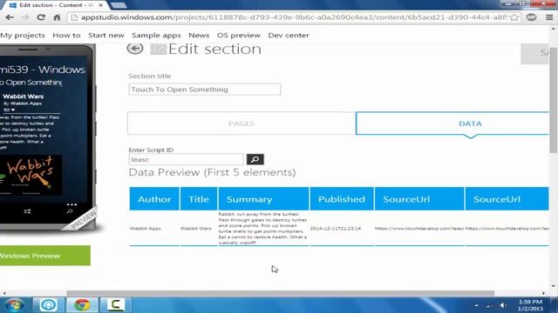The width and height of the screenshot is (558, 313).
Task: Open the How to menu item
Action: 66,35
